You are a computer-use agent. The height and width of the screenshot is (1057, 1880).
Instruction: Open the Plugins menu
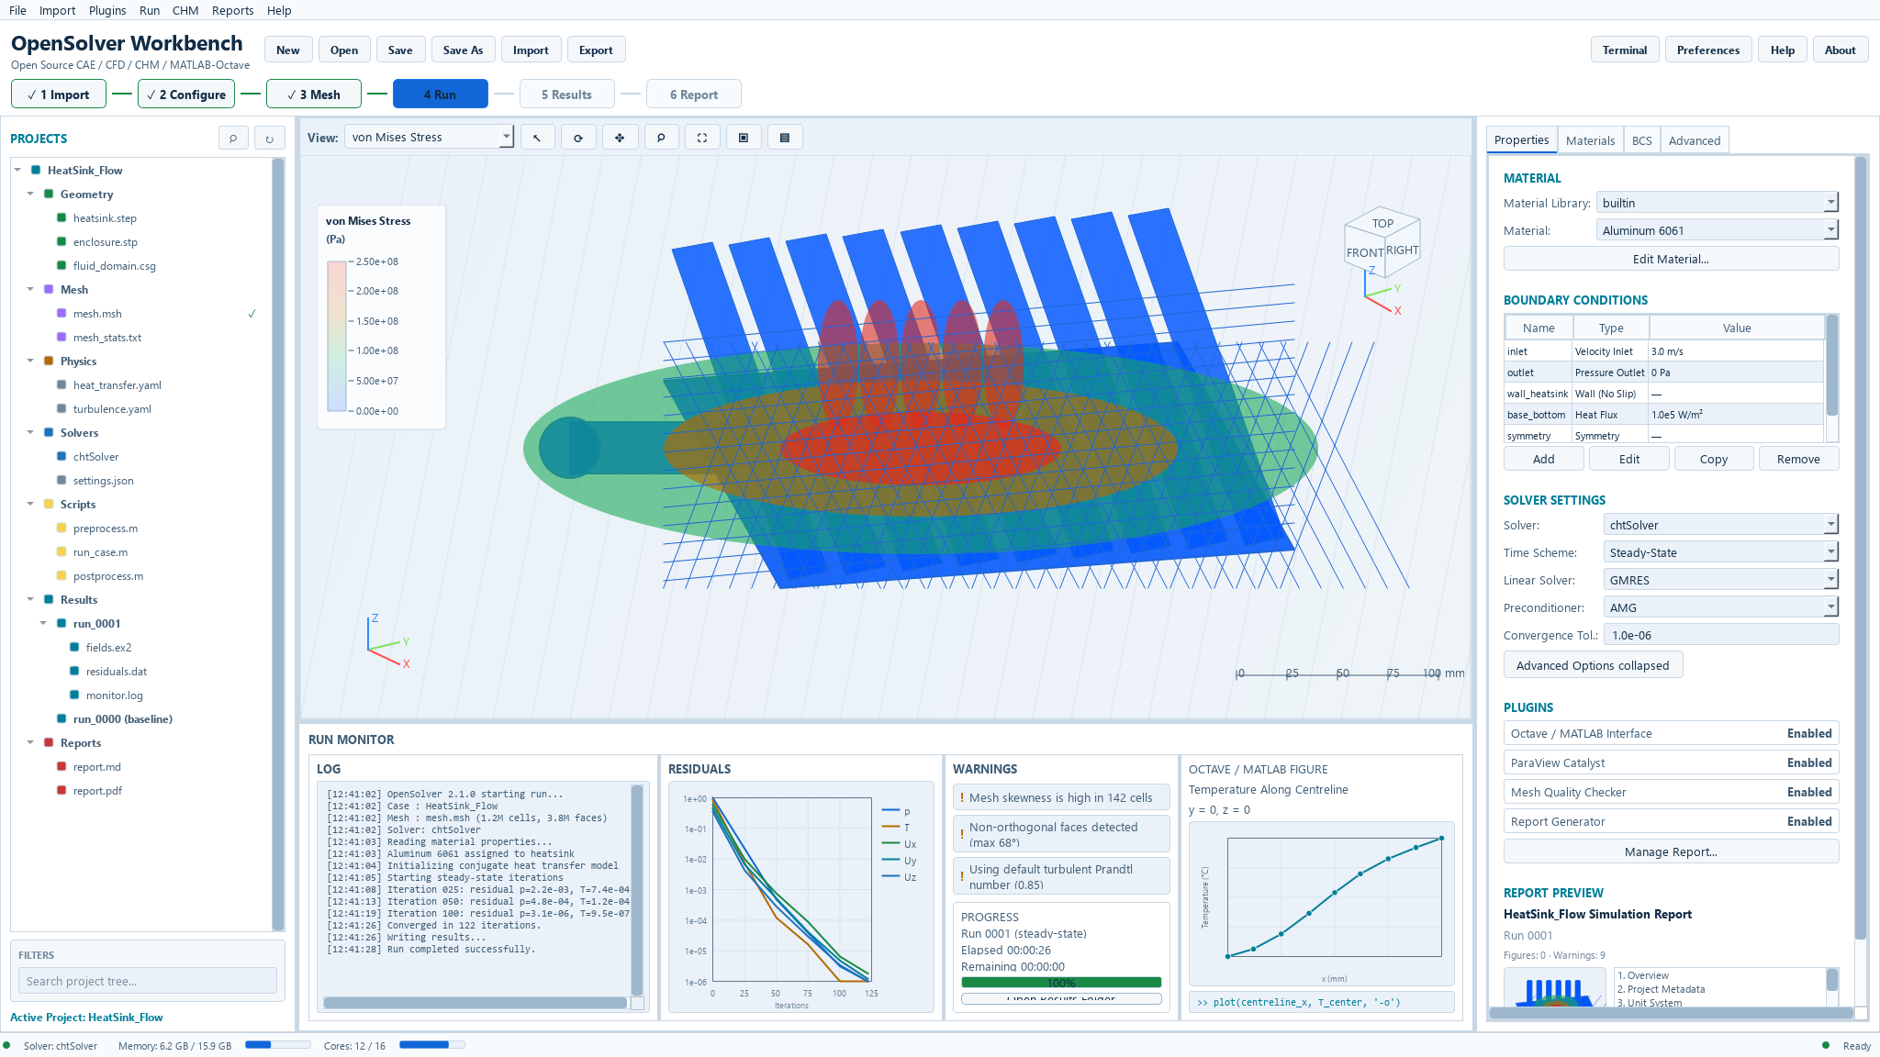tap(107, 10)
